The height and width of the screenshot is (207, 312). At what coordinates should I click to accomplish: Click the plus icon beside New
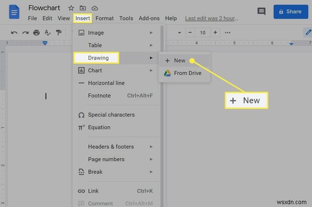tap(168, 61)
